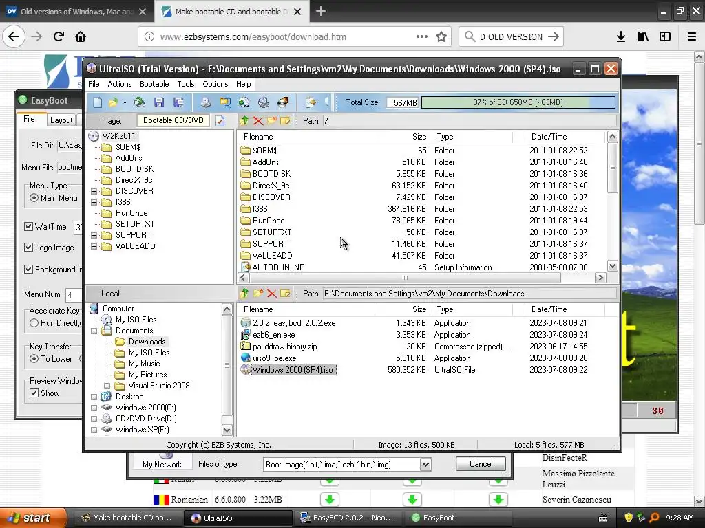Click the Cancel button in the file dialog
The image size is (705, 528).
[481, 464]
